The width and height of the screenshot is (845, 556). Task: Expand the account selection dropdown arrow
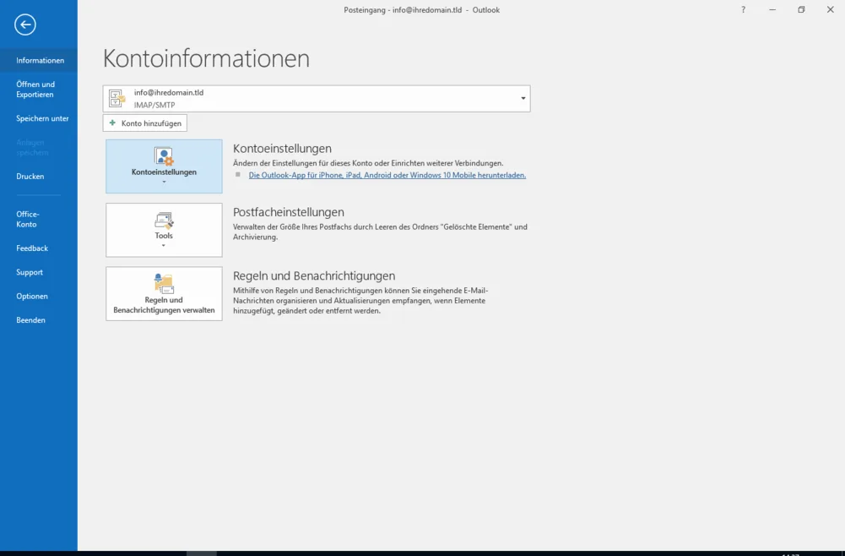tap(523, 99)
